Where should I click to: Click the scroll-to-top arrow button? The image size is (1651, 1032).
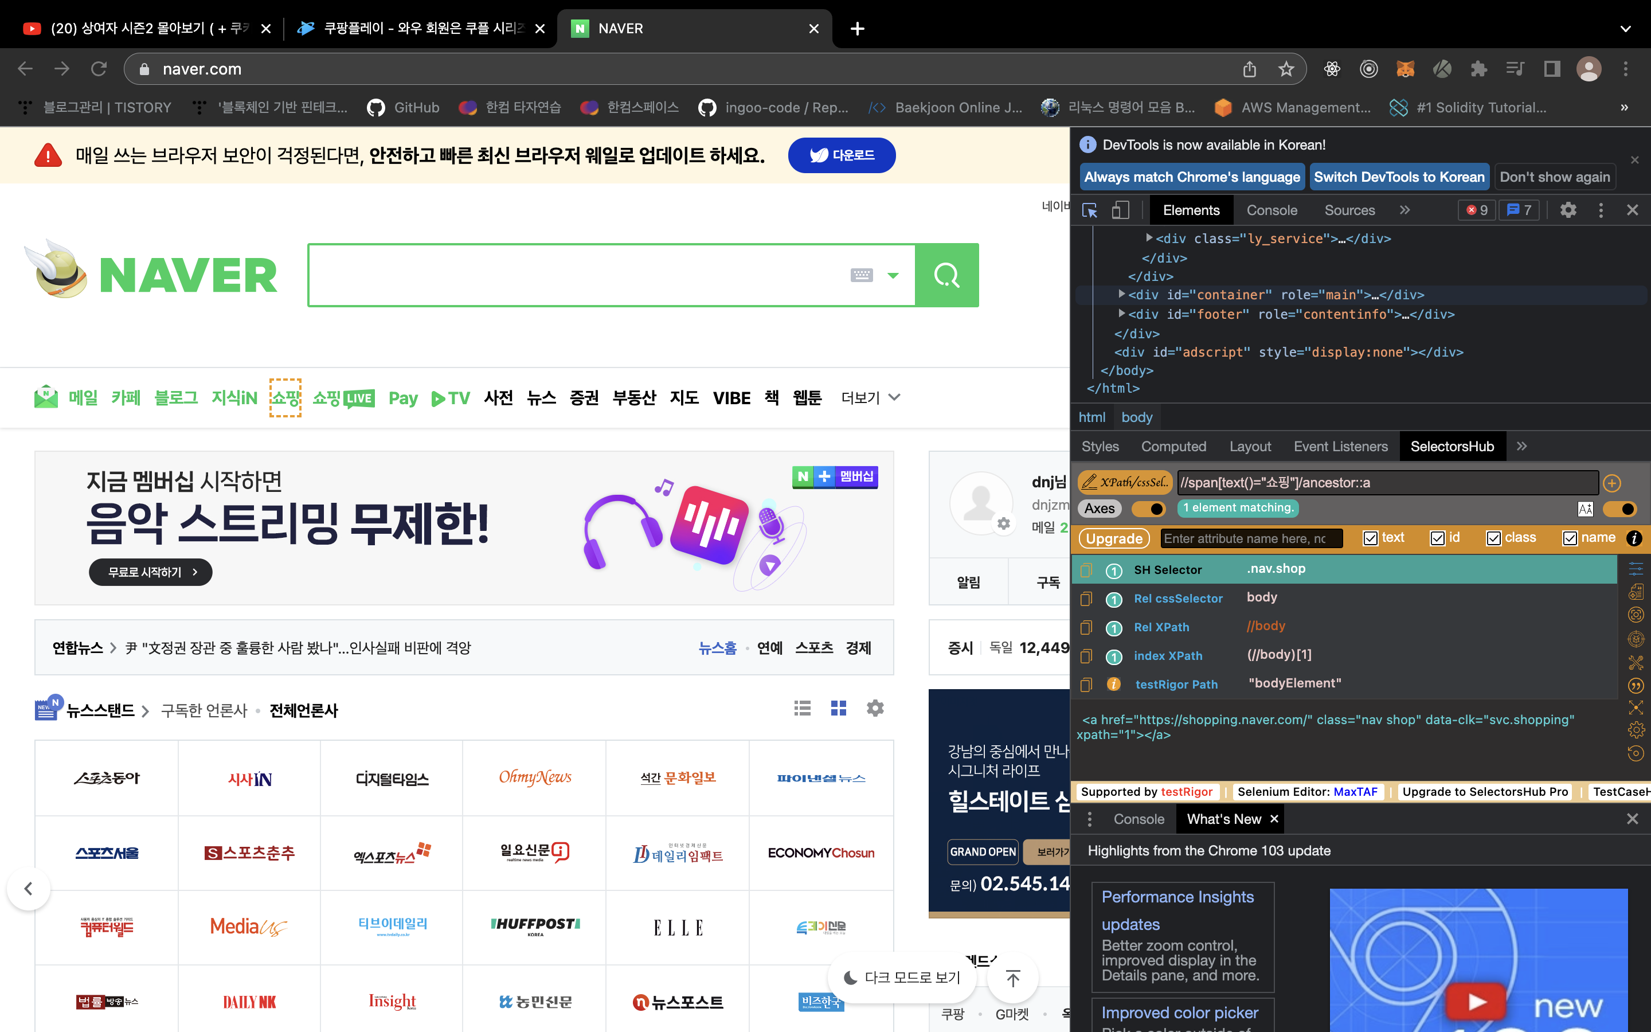[1013, 978]
